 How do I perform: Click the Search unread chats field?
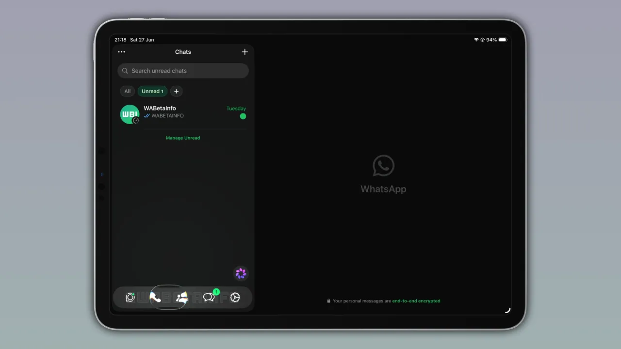[183, 71]
